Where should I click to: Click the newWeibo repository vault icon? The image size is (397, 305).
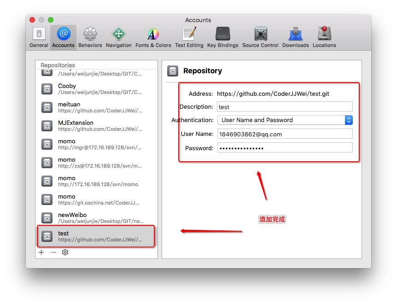47,218
